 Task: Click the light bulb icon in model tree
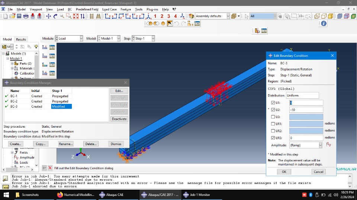click(x=36, y=47)
